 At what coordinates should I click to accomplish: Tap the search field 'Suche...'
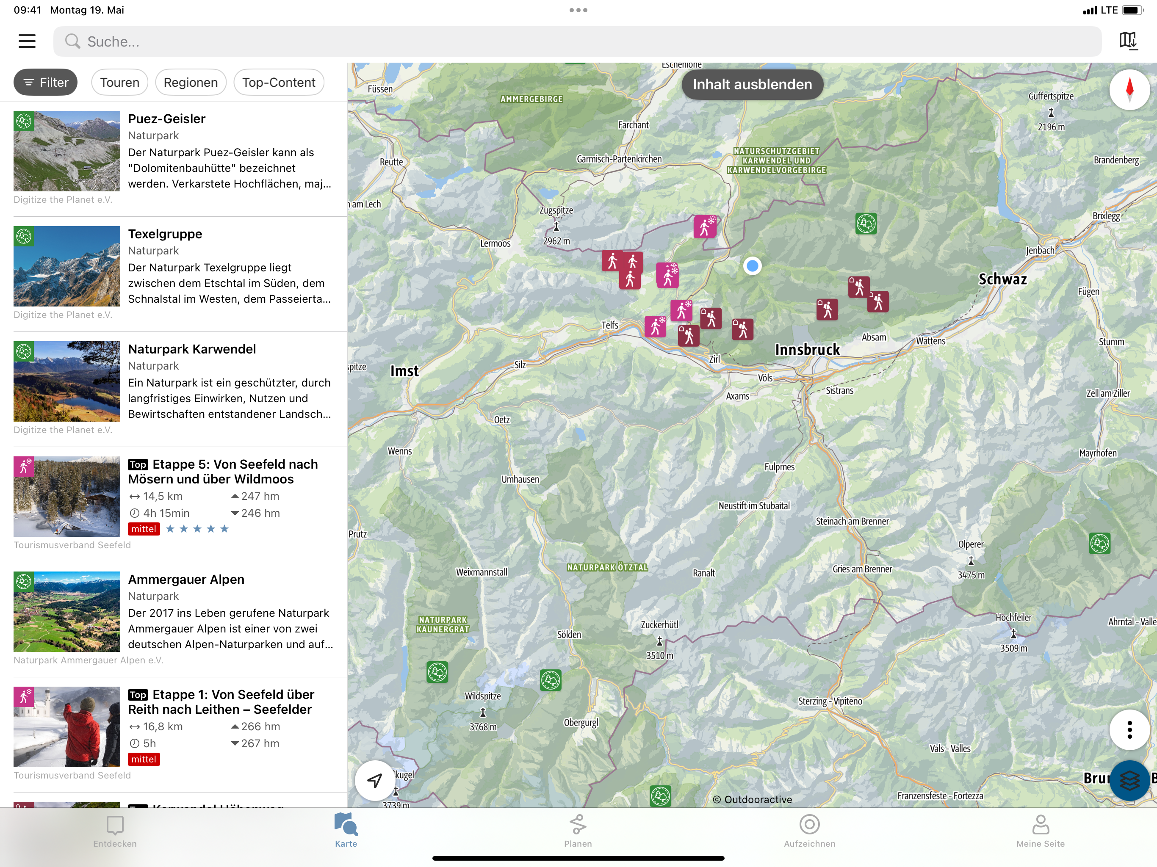577,41
